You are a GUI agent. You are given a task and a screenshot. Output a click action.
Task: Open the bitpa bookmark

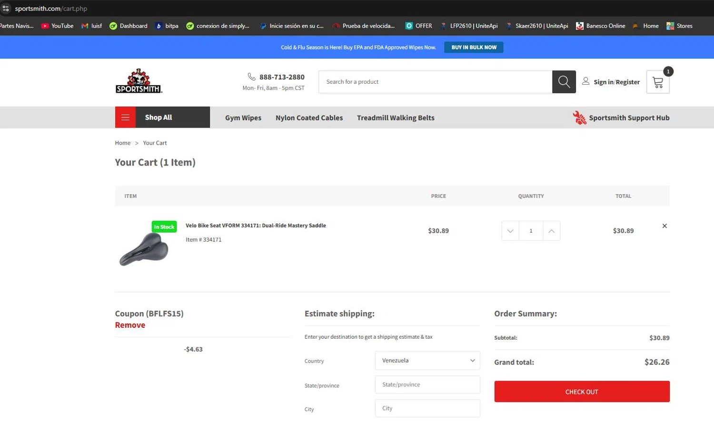tap(167, 26)
